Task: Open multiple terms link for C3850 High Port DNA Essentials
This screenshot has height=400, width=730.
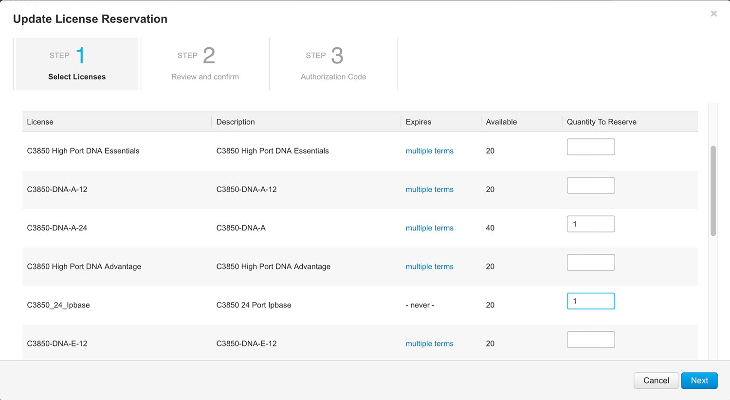Action: click(x=429, y=151)
